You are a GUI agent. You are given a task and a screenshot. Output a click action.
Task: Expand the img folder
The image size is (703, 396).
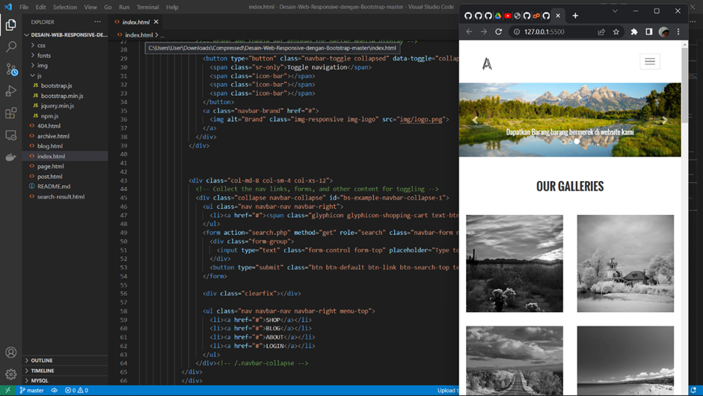(x=42, y=66)
